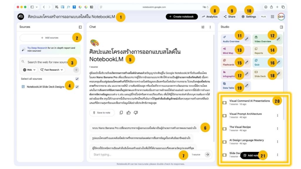Save the response with Save to note
The height and width of the screenshot is (169, 301).
click(102, 113)
